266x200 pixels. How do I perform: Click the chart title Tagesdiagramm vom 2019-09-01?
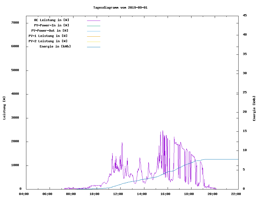pyautogui.click(x=120, y=7)
